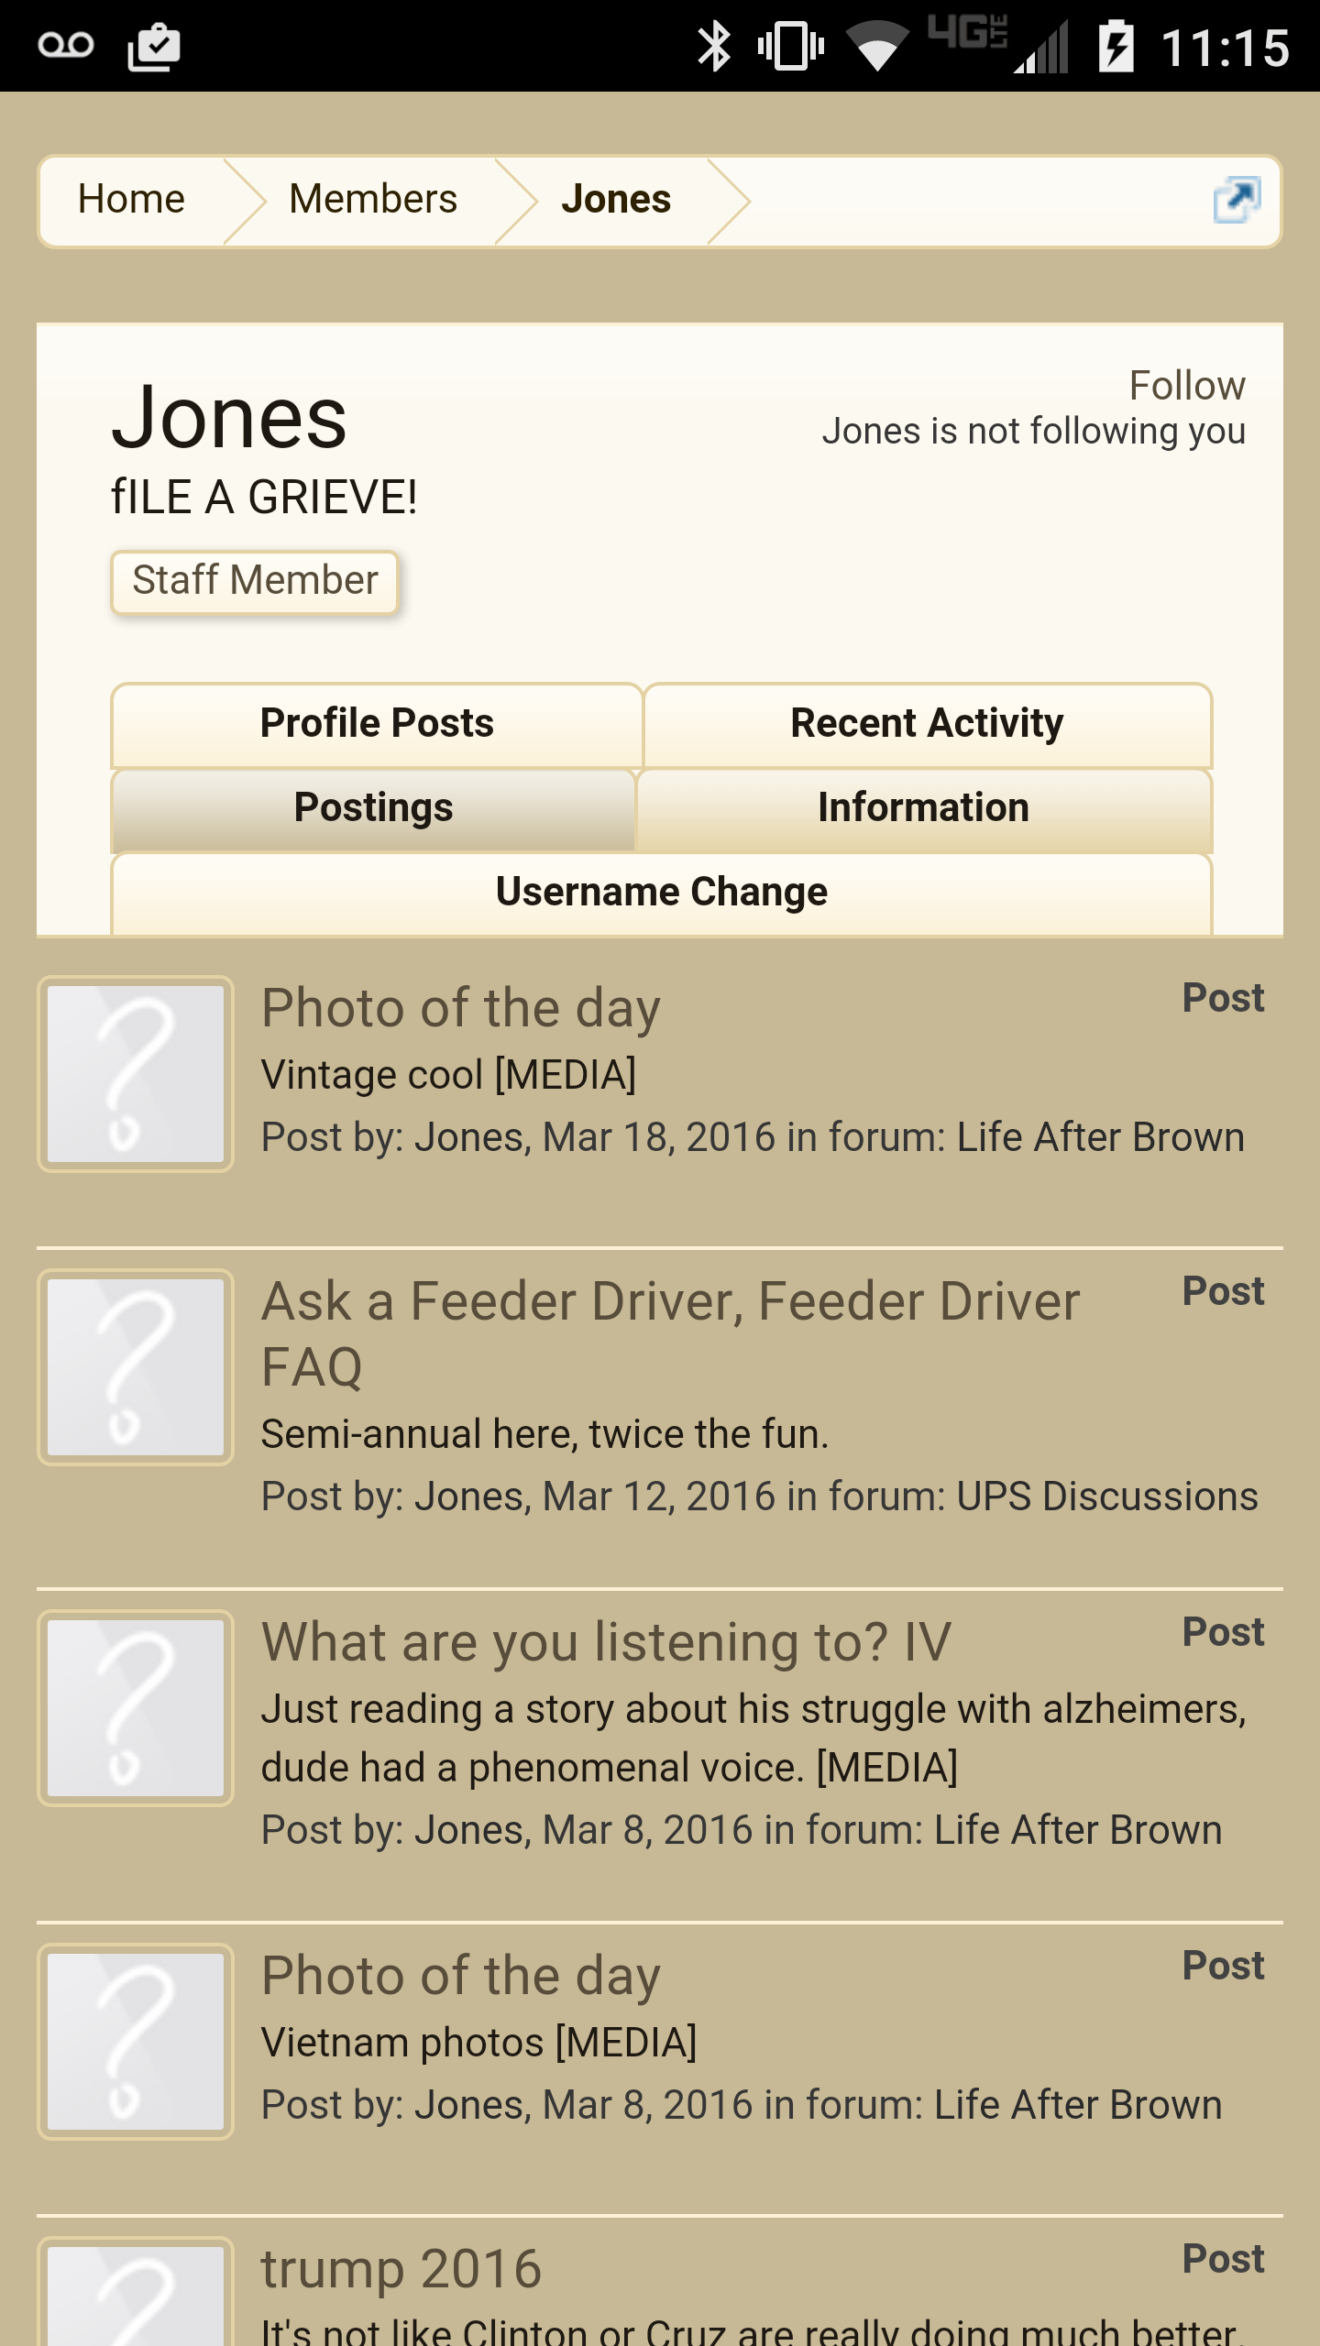Follow the user Jones

point(1187,386)
